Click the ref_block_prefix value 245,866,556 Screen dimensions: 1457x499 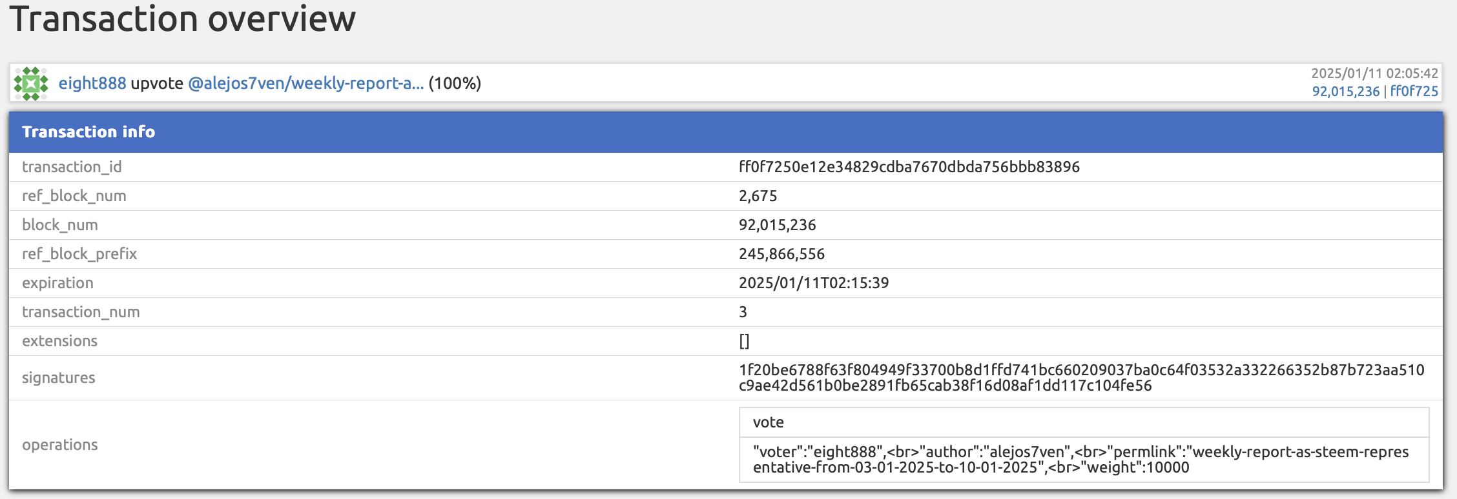pos(781,254)
